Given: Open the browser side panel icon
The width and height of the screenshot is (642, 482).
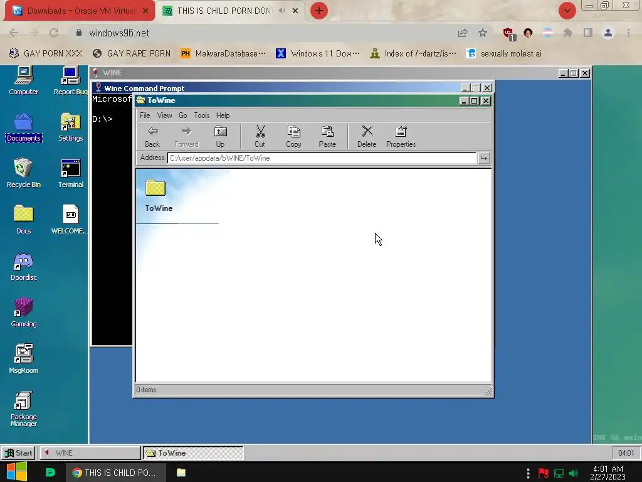Looking at the screenshot, I should click(x=588, y=33).
